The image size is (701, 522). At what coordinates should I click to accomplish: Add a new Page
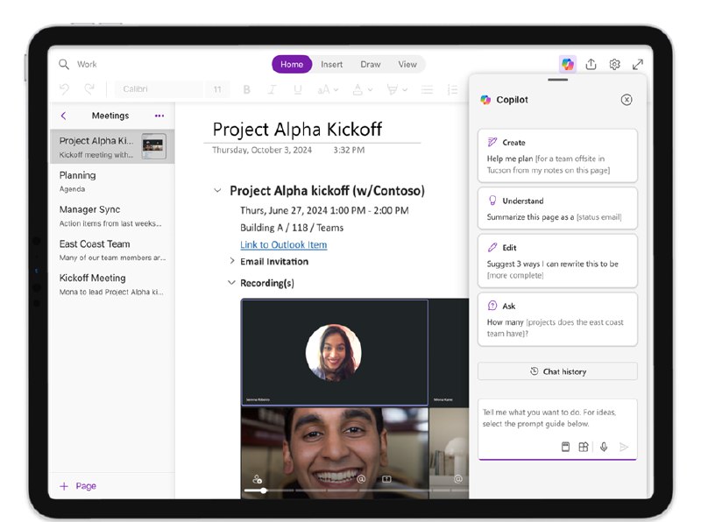pos(78,486)
